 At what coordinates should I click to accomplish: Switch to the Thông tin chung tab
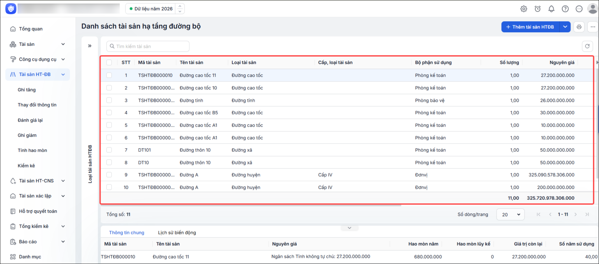coord(127,233)
